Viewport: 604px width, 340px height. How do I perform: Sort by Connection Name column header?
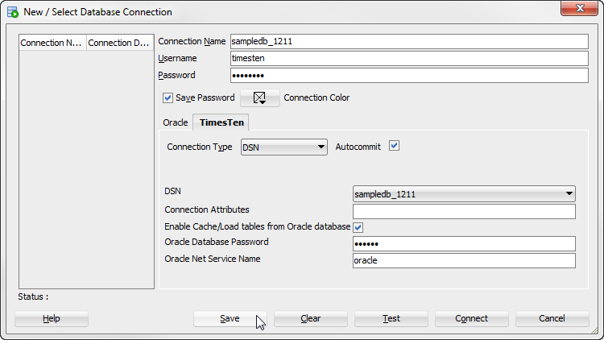point(53,43)
